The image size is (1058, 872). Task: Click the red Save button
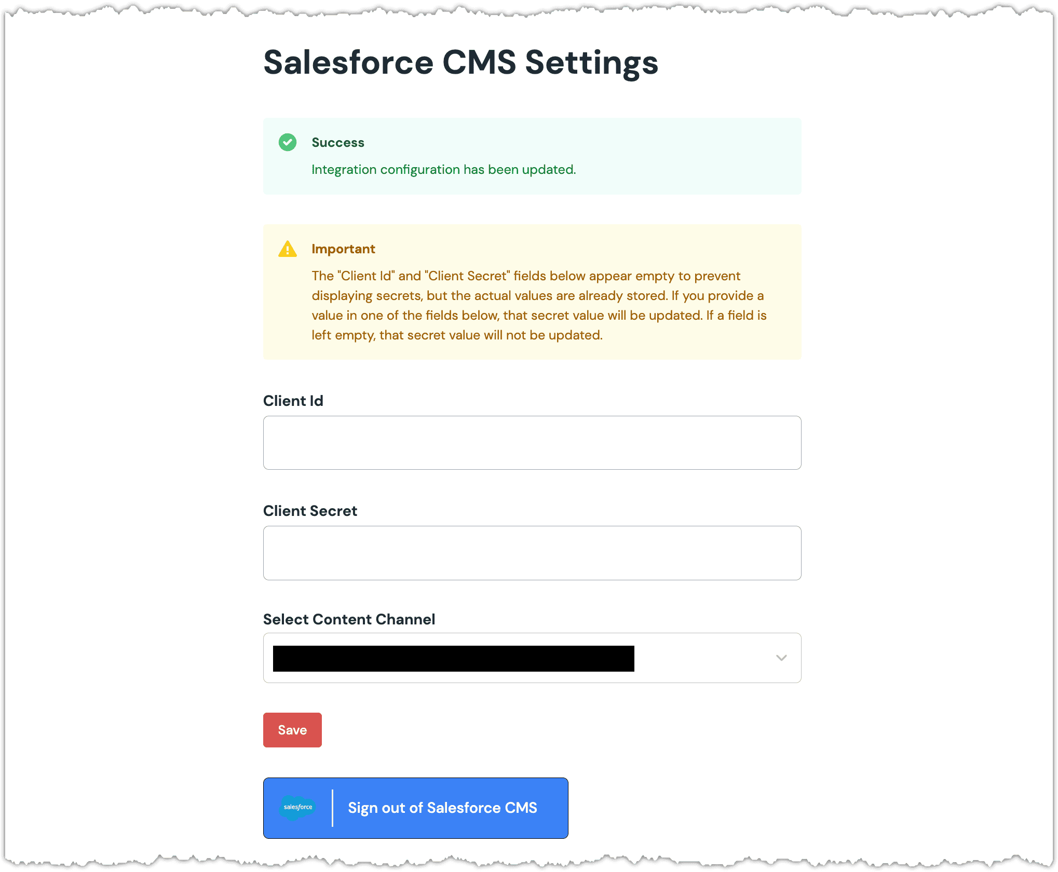click(x=292, y=730)
